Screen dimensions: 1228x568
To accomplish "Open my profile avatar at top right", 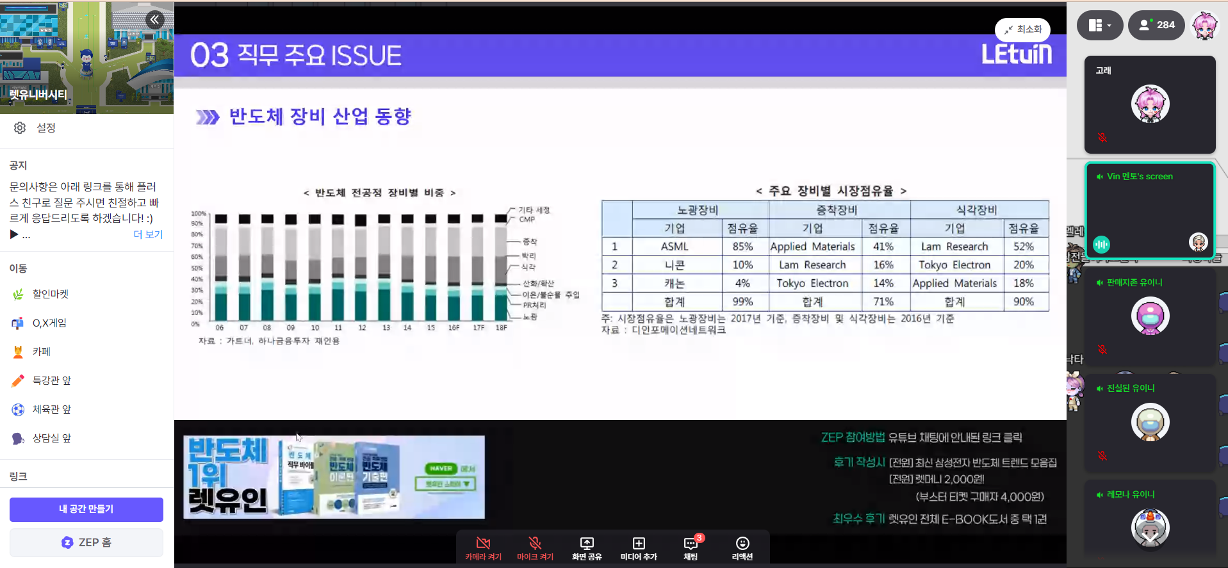I will coord(1205,25).
